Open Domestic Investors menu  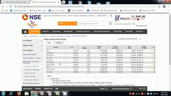coord(83,31)
